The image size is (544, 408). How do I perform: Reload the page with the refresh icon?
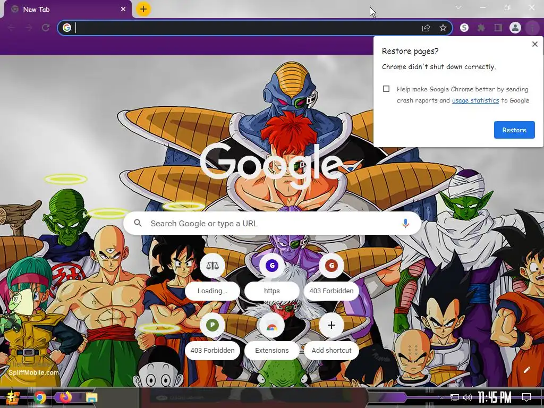pos(46,28)
